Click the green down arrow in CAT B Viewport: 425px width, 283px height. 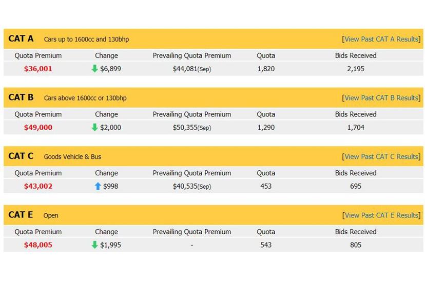point(94,128)
